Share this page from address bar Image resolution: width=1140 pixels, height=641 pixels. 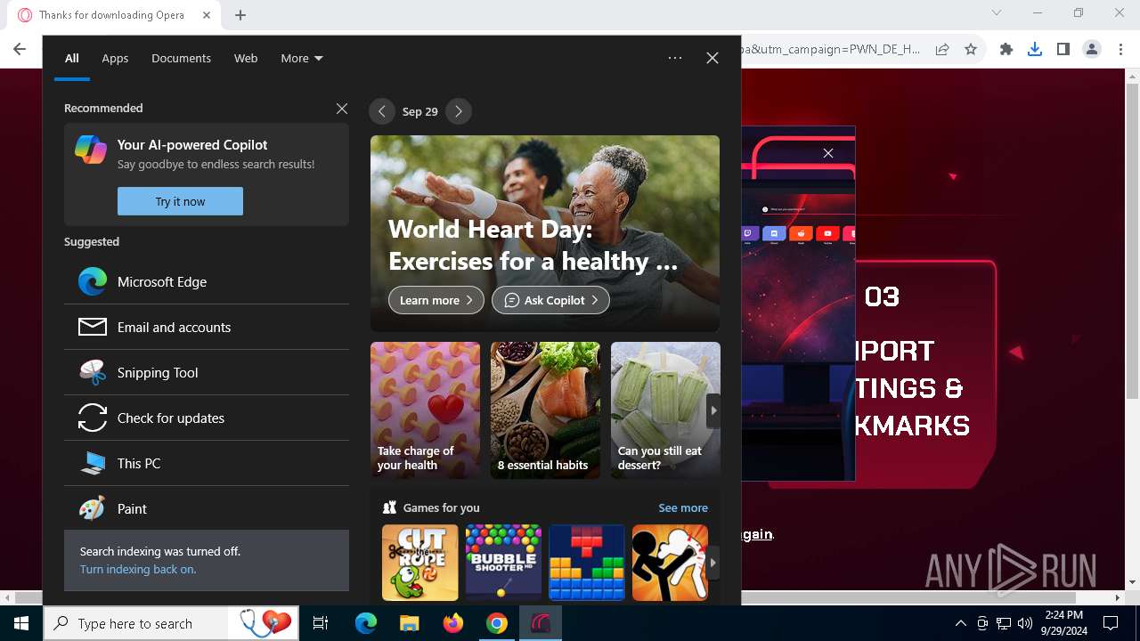coord(942,49)
